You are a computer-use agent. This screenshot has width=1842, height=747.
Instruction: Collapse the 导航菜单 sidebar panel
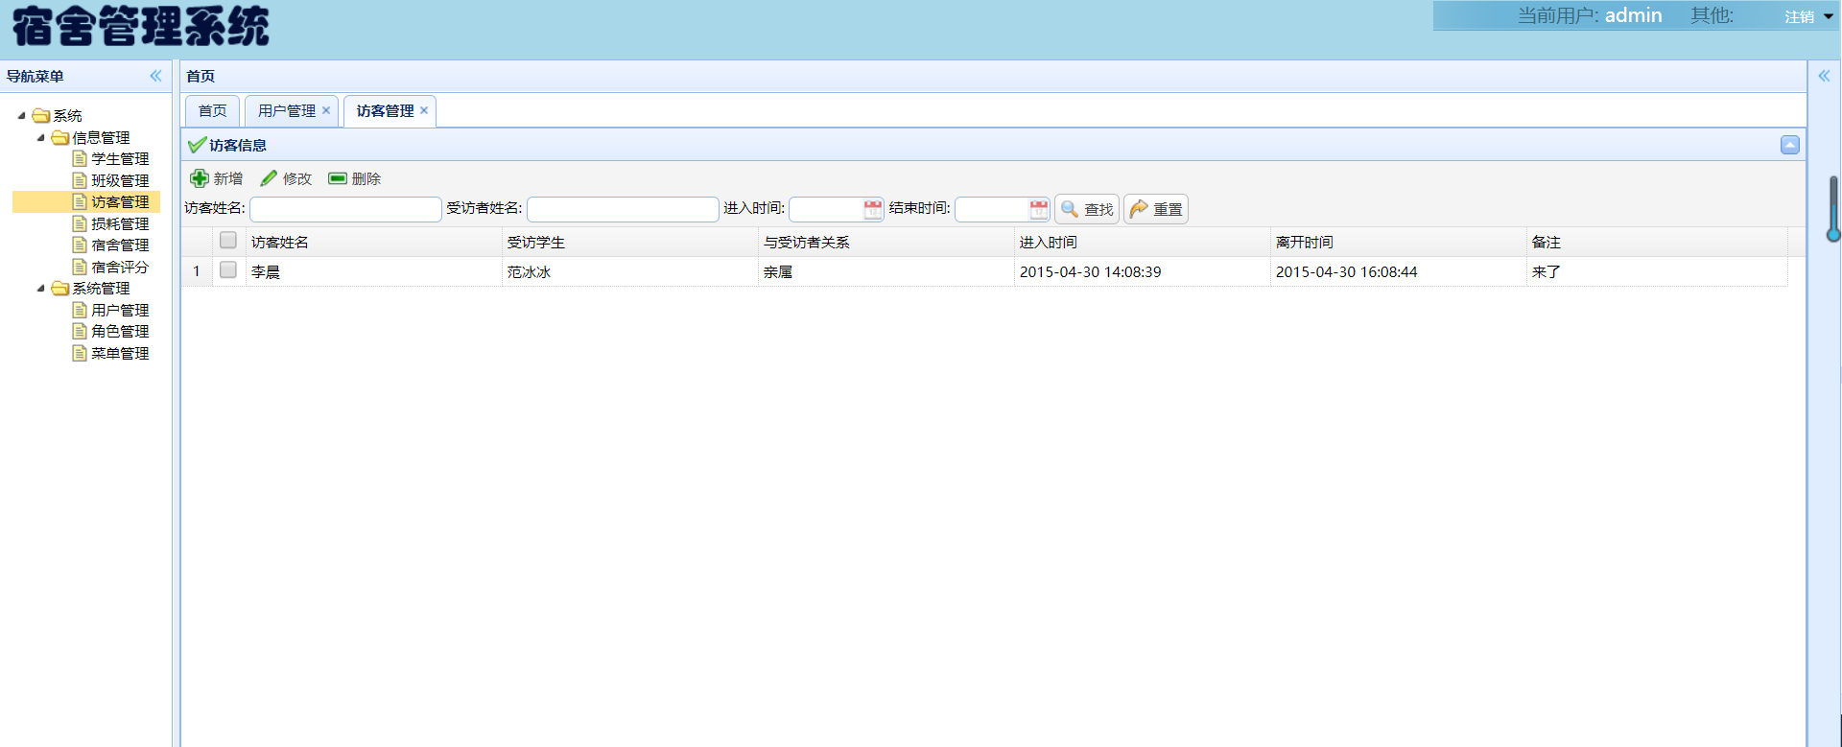coord(155,76)
